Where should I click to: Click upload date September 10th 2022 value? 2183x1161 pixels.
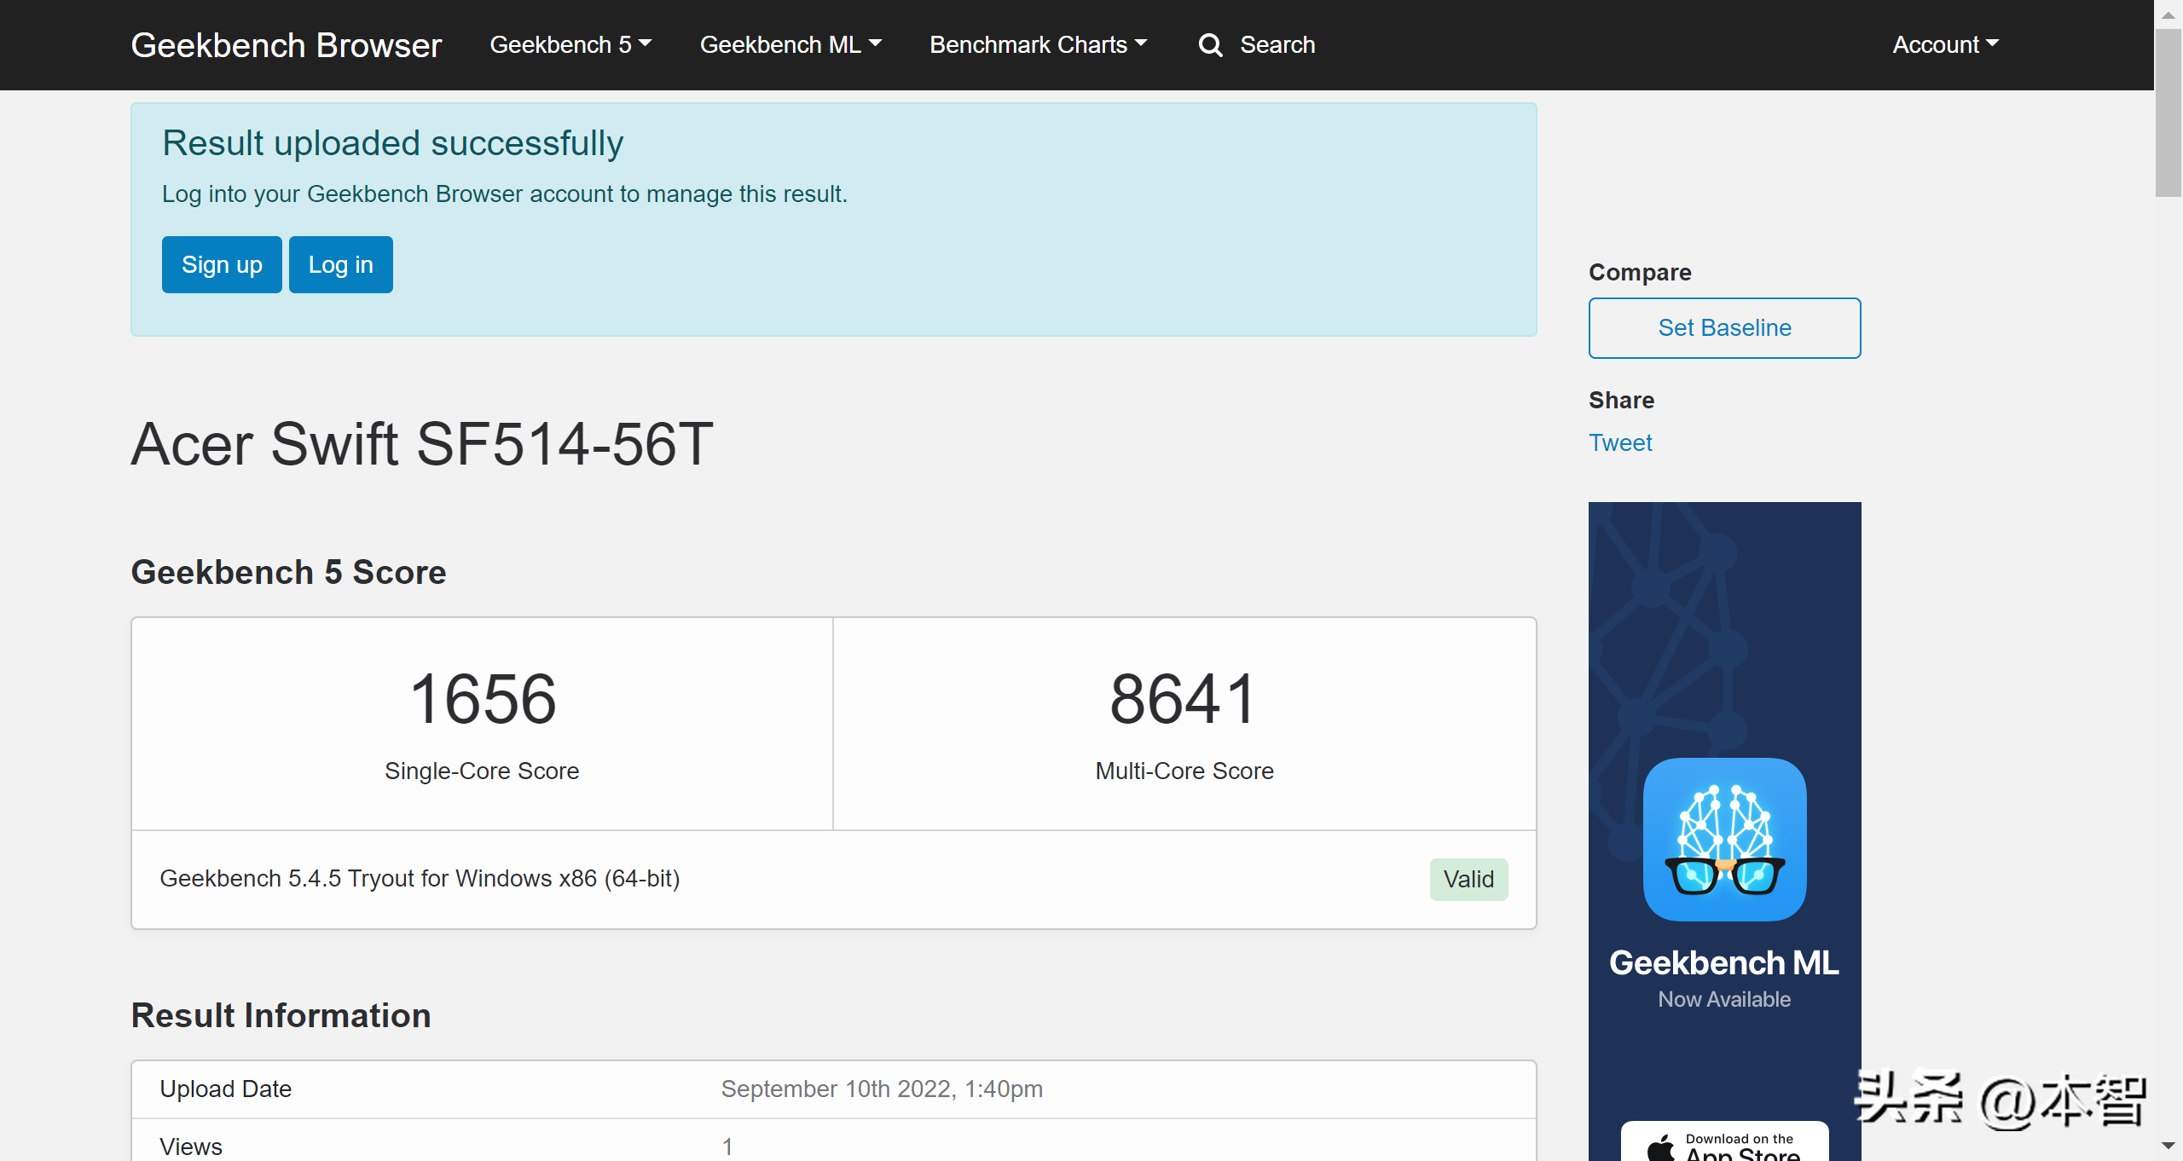point(882,1089)
